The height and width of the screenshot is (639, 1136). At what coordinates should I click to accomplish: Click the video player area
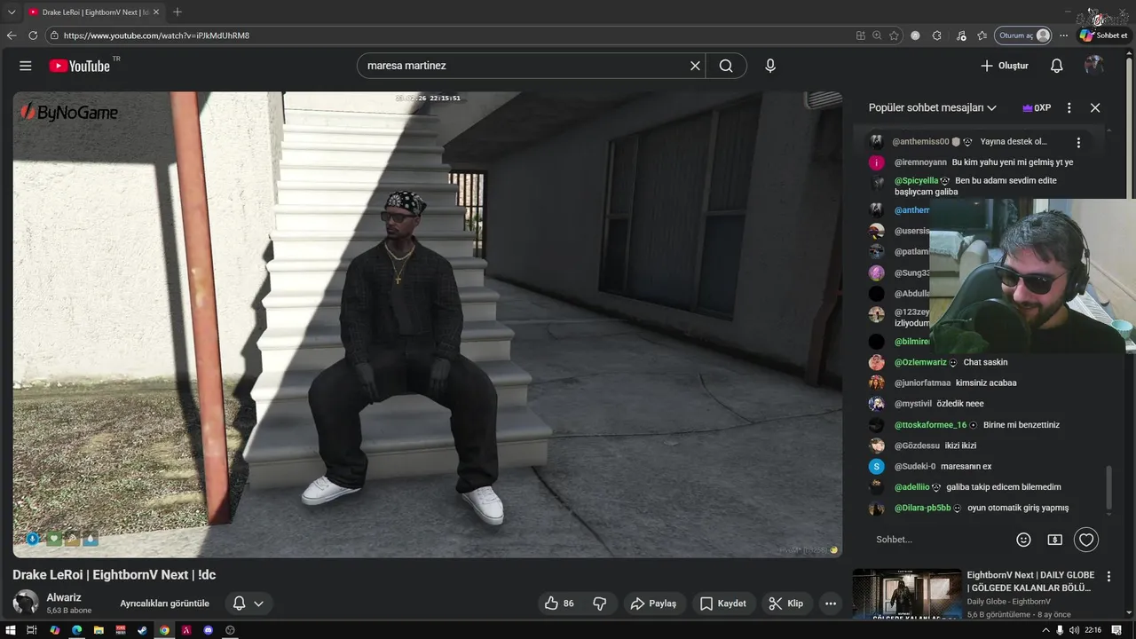pyautogui.click(x=428, y=325)
